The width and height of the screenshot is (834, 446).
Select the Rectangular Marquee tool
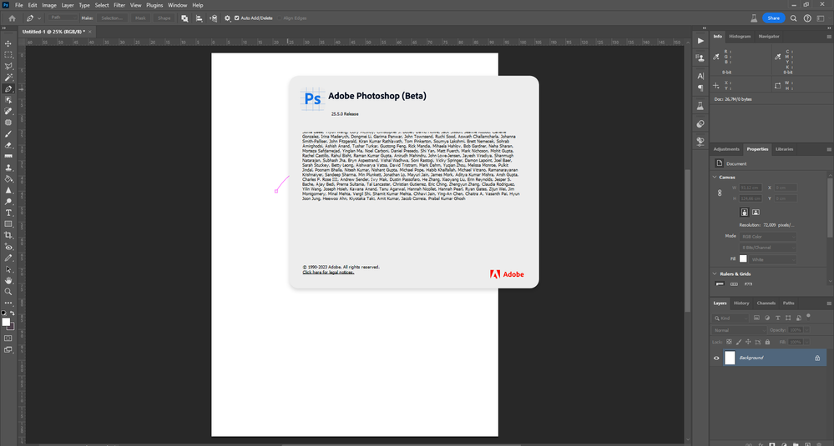pyautogui.click(x=8, y=55)
